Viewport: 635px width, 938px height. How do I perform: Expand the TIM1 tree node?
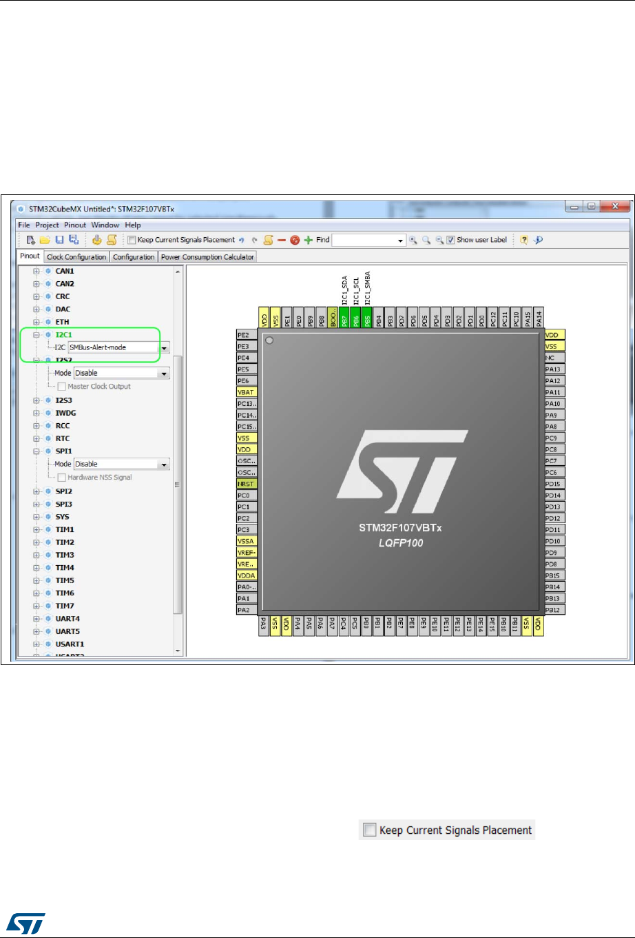pos(37,529)
